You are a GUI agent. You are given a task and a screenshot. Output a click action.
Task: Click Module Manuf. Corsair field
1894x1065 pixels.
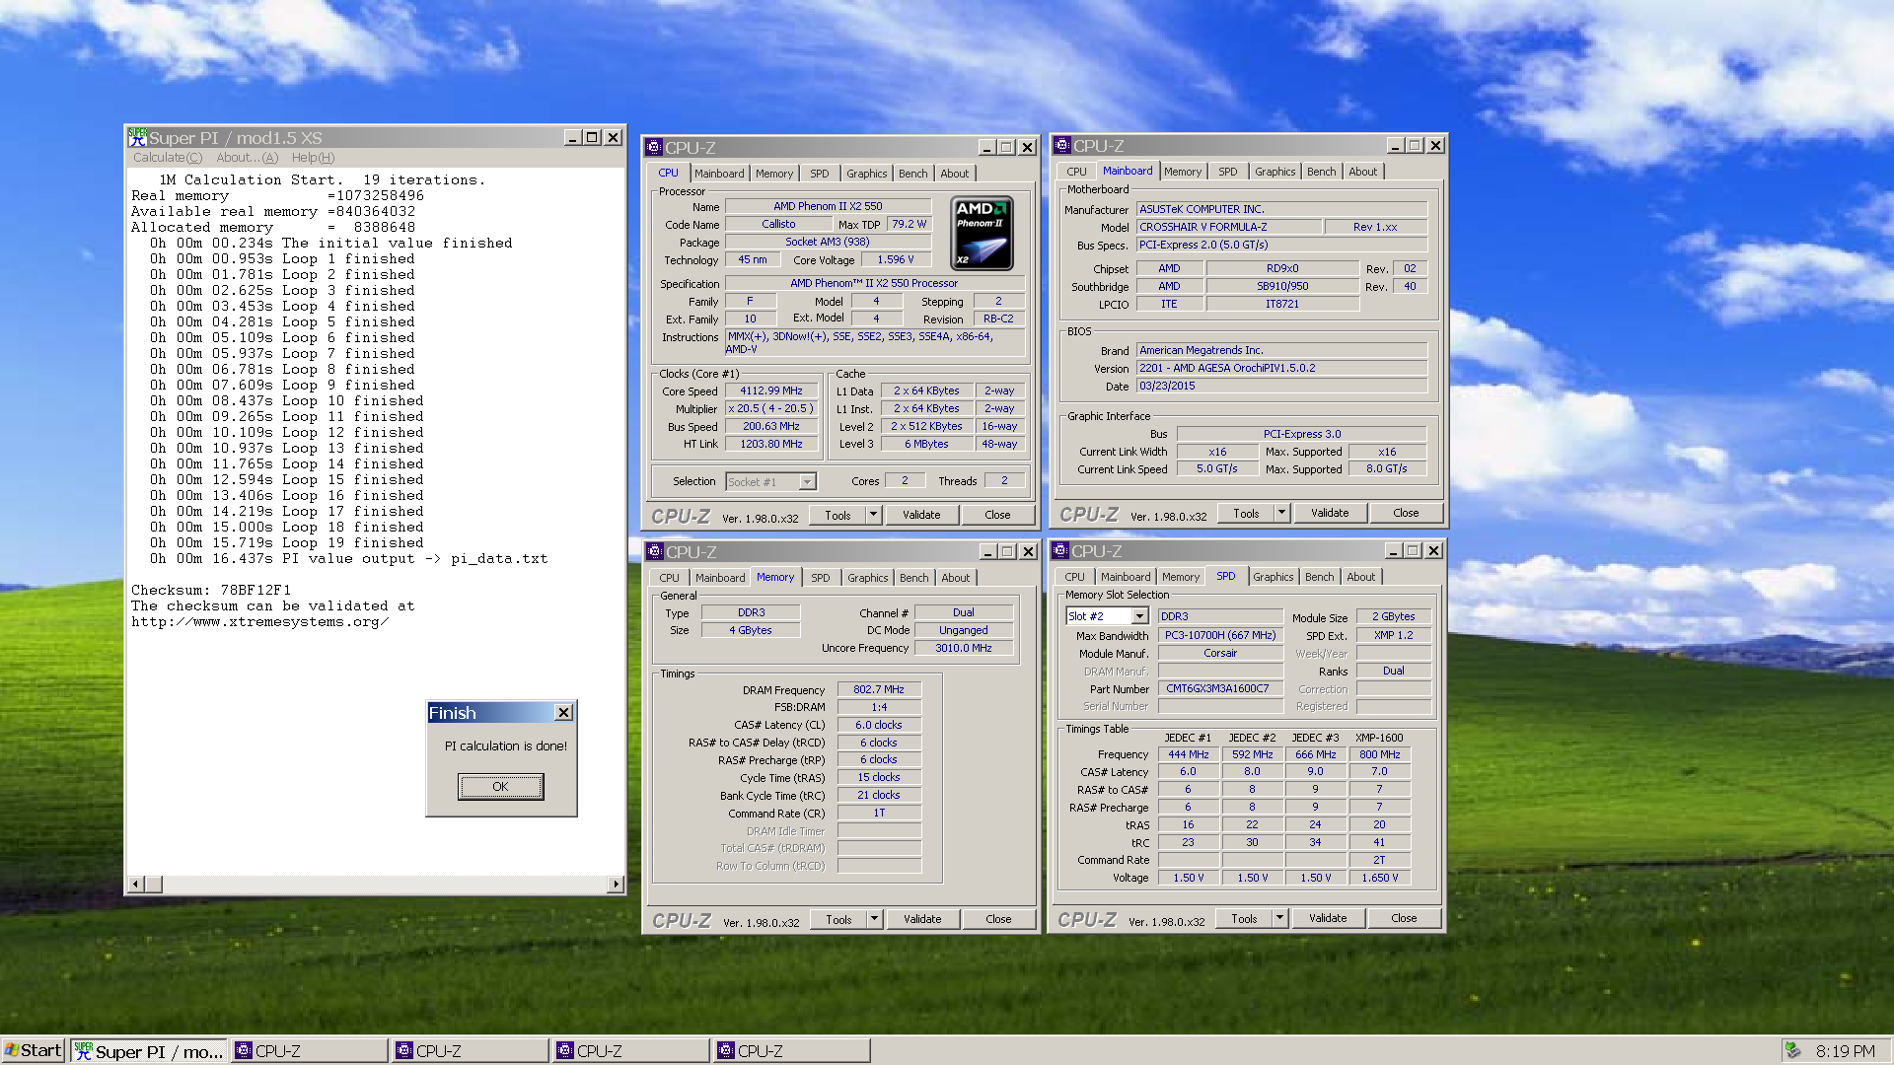1220,653
